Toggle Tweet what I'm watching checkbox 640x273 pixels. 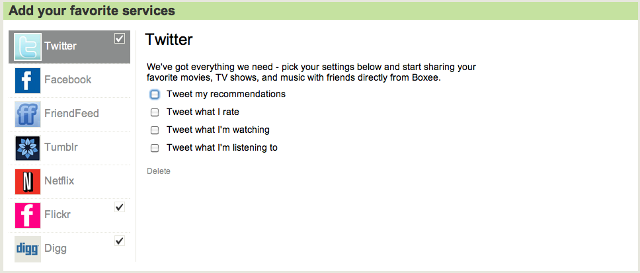(155, 130)
